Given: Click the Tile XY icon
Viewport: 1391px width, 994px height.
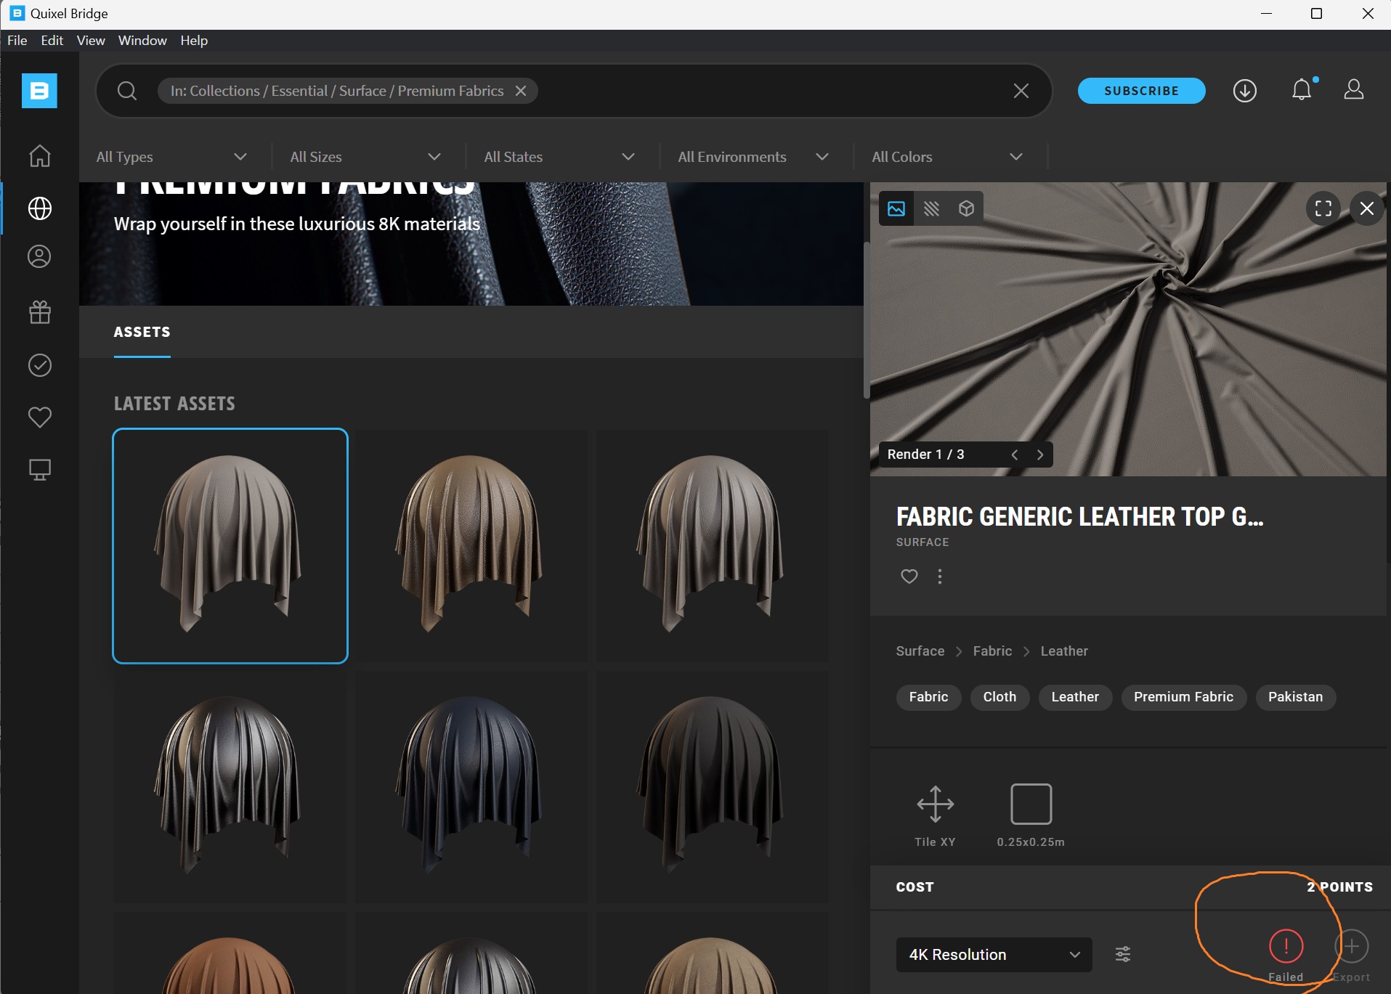Looking at the screenshot, I should 935,804.
